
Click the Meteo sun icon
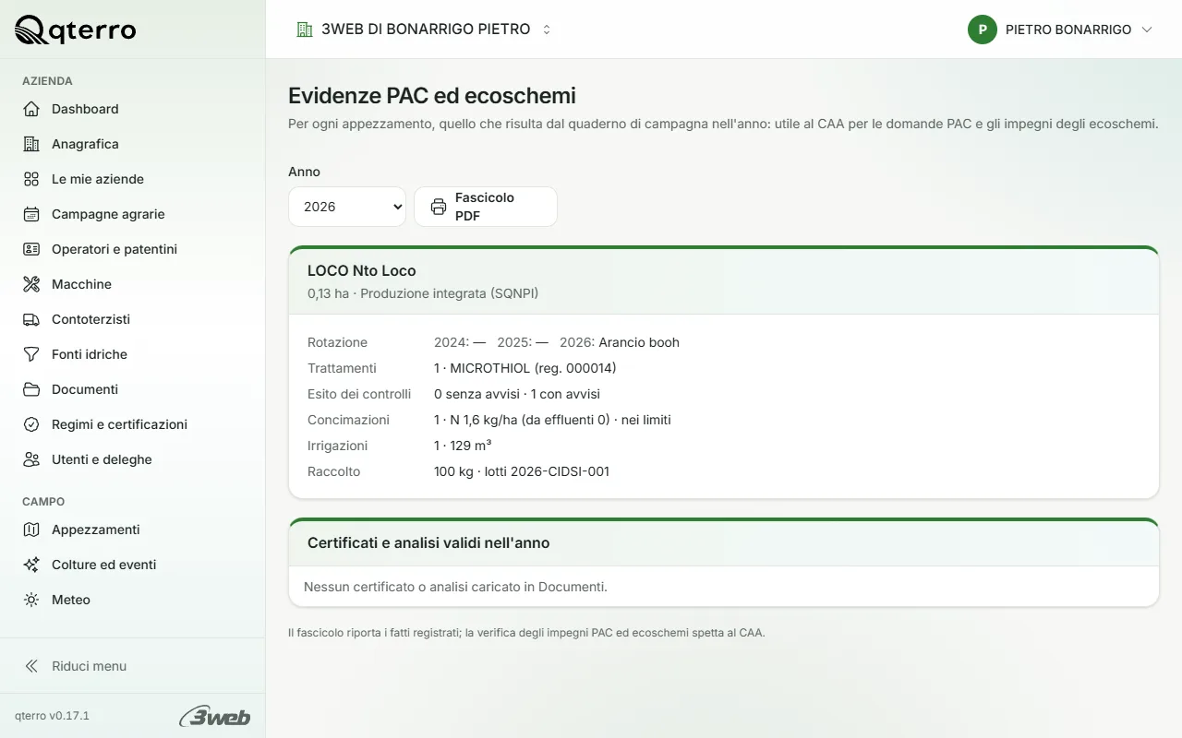[x=31, y=600]
